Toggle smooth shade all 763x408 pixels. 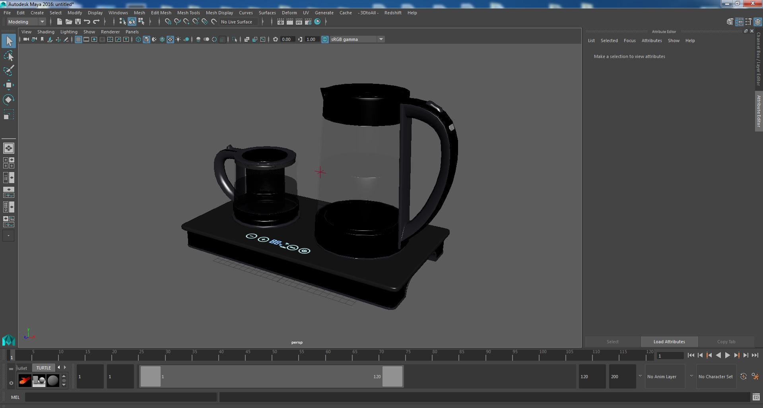pyautogui.click(x=146, y=39)
